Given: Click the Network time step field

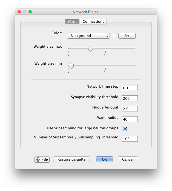Looking at the screenshot, I should (x=130, y=88).
